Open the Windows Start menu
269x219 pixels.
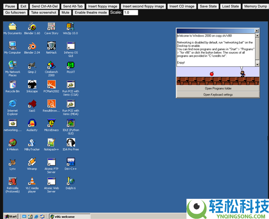[11, 216]
